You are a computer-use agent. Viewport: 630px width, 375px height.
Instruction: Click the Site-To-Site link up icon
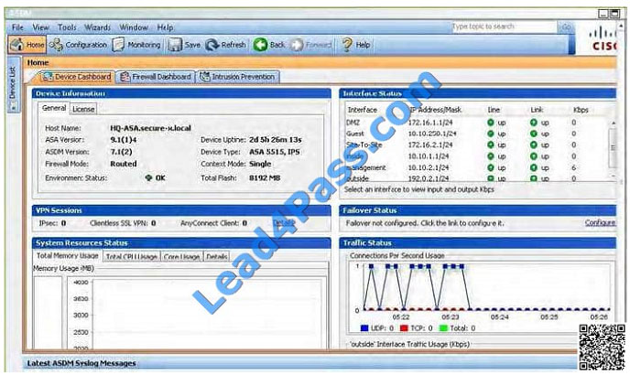point(534,145)
